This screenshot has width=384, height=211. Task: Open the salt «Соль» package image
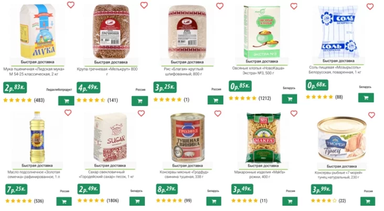tap(338, 32)
